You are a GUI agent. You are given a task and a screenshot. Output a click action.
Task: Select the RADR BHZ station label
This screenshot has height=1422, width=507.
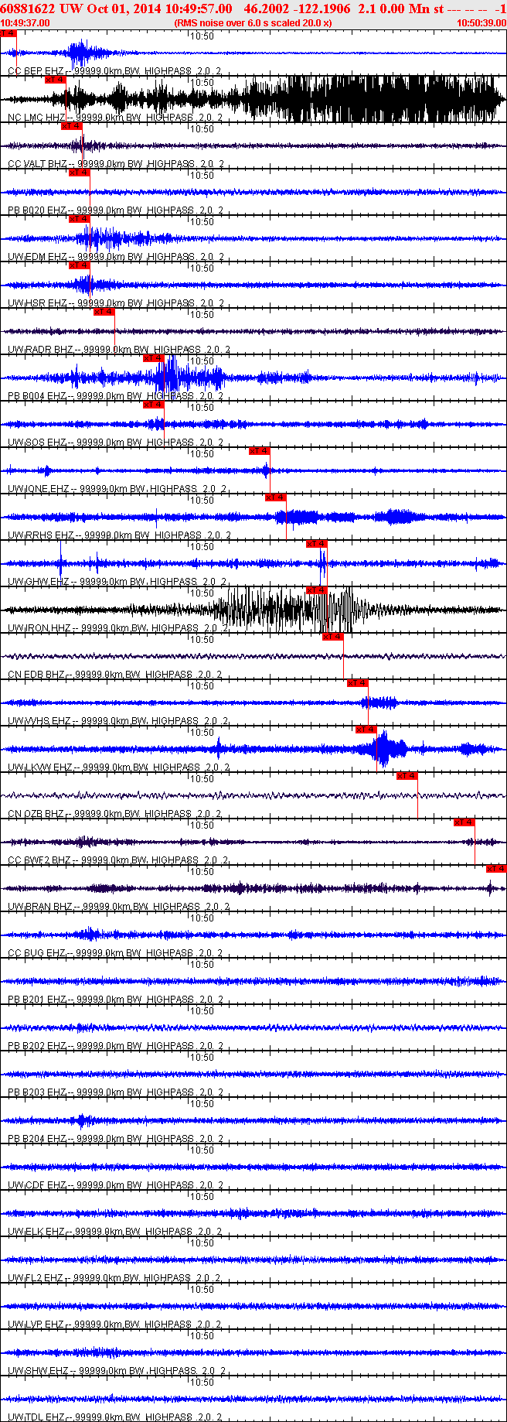[x=119, y=350]
